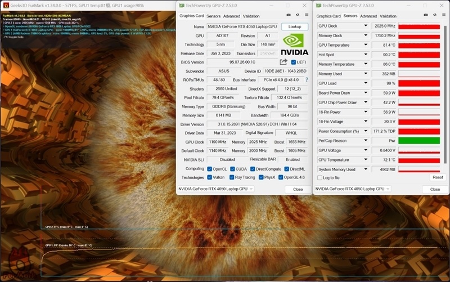Click the BIOS export share icon
The image size is (450, 282).
pos(283,62)
